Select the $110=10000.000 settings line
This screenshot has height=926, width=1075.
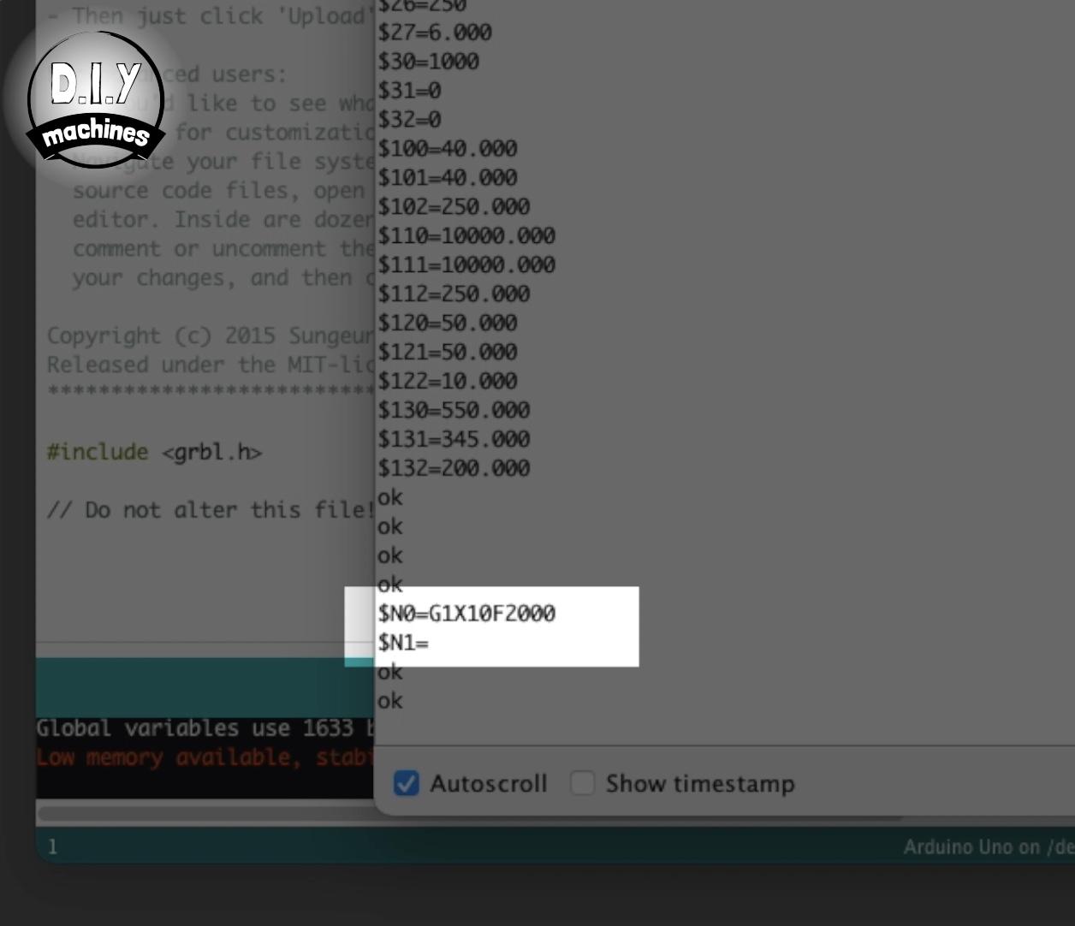click(x=467, y=235)
